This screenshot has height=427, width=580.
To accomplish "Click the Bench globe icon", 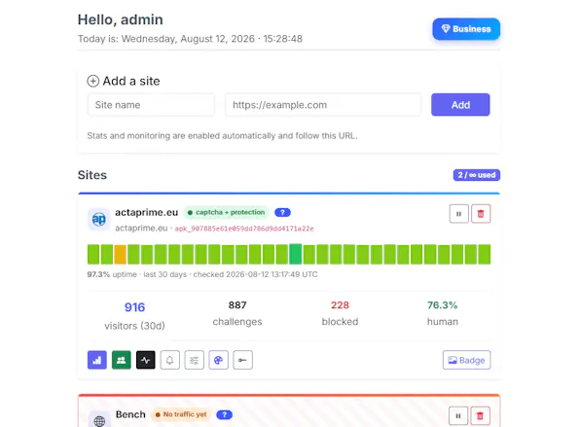I will click(x=99, y=420).
